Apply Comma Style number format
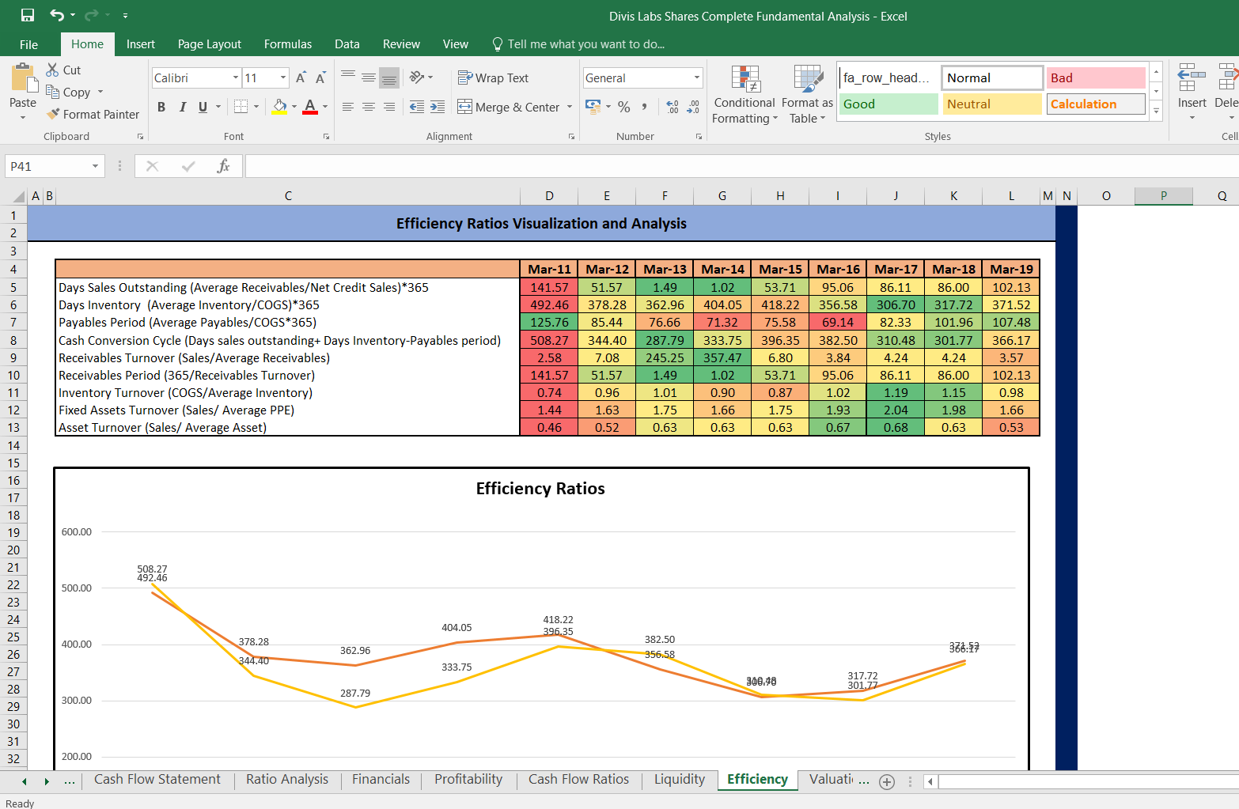The width and height of the screenshot is (1239, 809). (645, 107)
